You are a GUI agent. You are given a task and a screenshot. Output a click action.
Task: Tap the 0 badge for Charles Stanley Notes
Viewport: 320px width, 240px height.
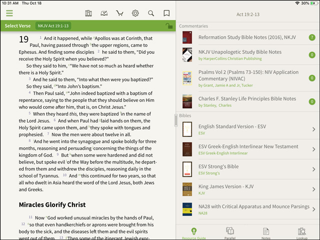tap(312, 101)
